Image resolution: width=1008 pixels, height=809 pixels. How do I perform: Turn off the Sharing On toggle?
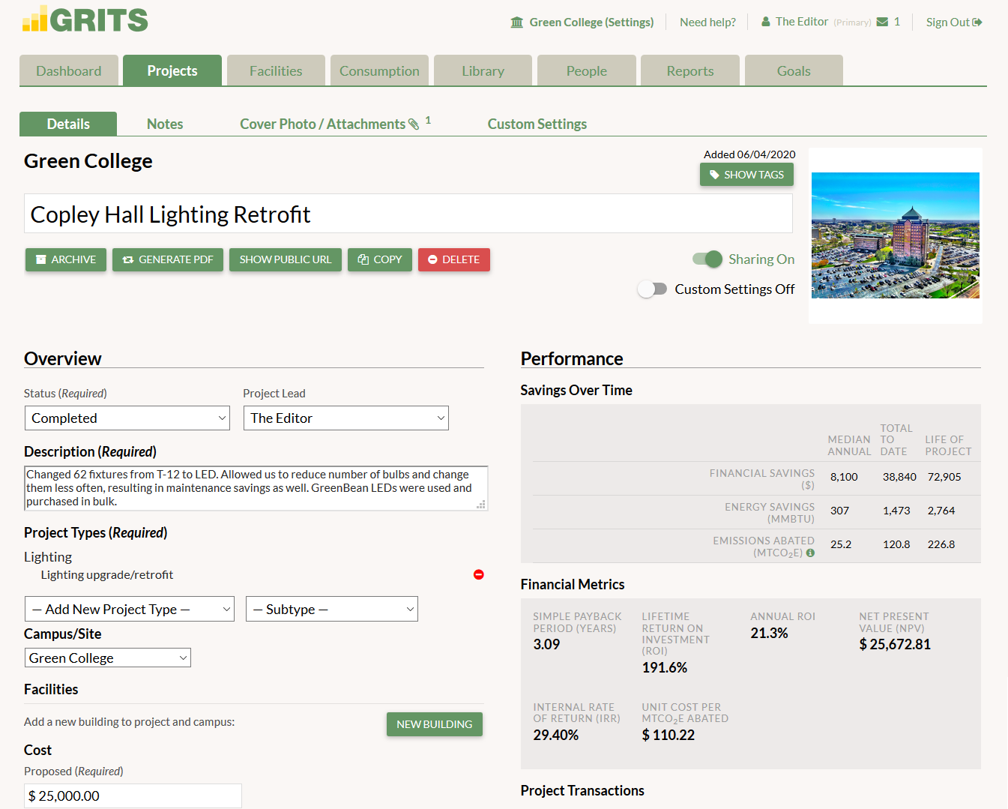(x=707, y=259)
